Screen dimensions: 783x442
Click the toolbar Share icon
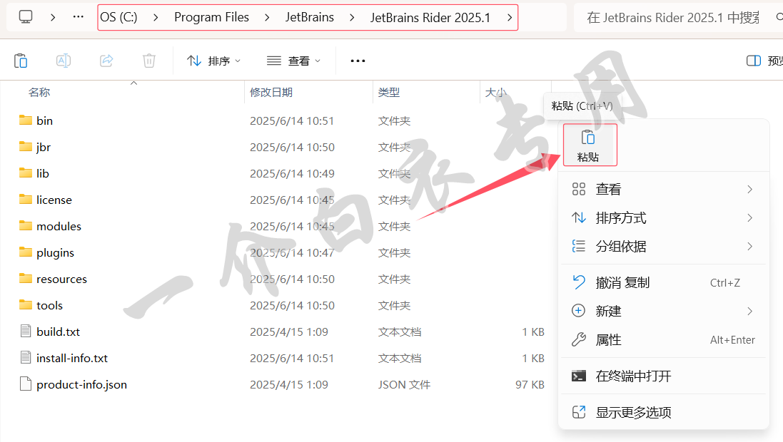point(106,61)
